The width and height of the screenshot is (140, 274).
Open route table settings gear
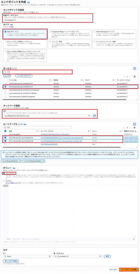135,128
